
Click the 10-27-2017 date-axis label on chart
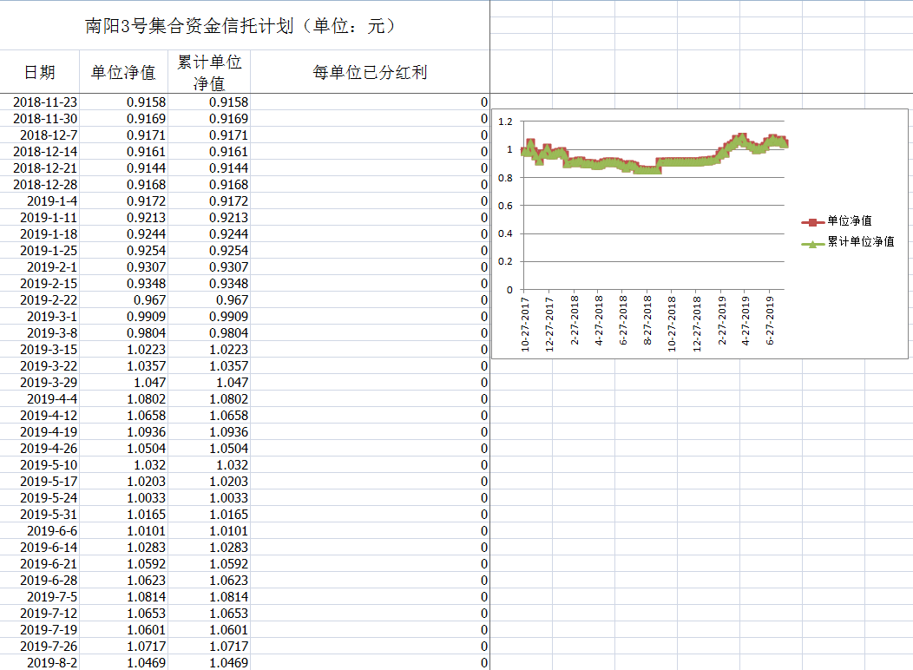tap(524, 324)
